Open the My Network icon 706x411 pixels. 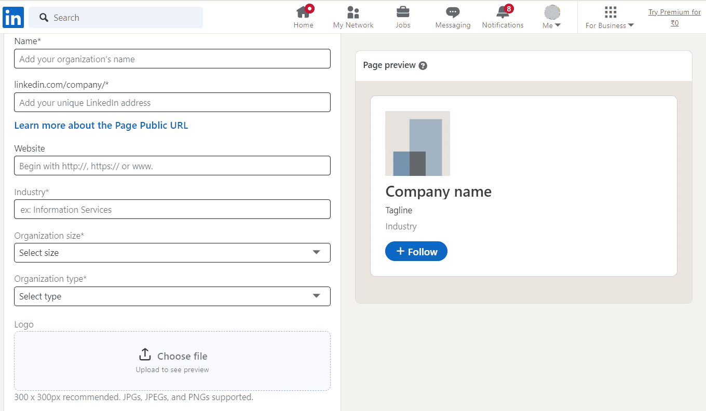[x=353, y=12]
